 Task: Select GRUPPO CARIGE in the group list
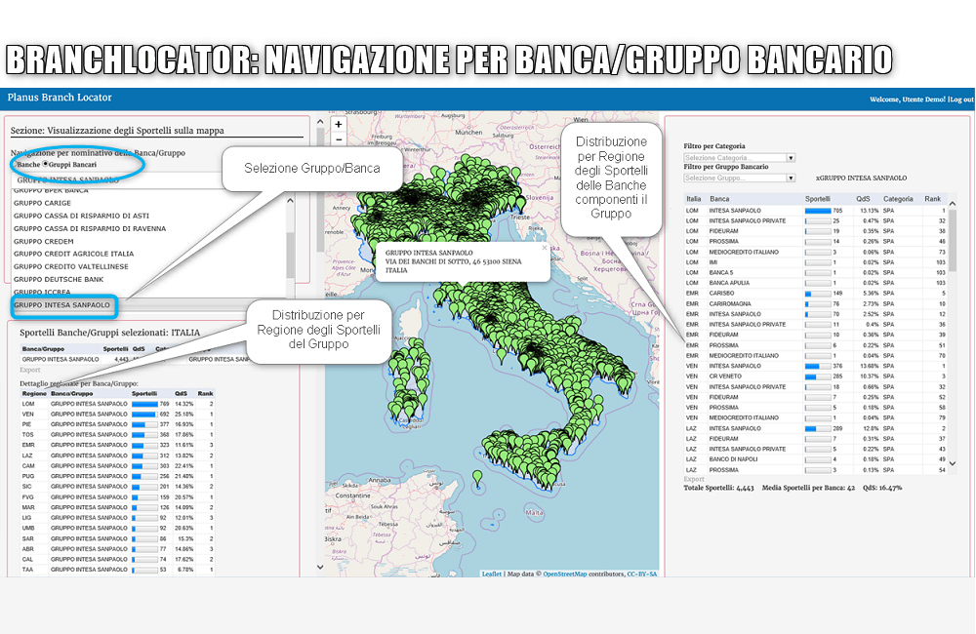pos(42,203)
